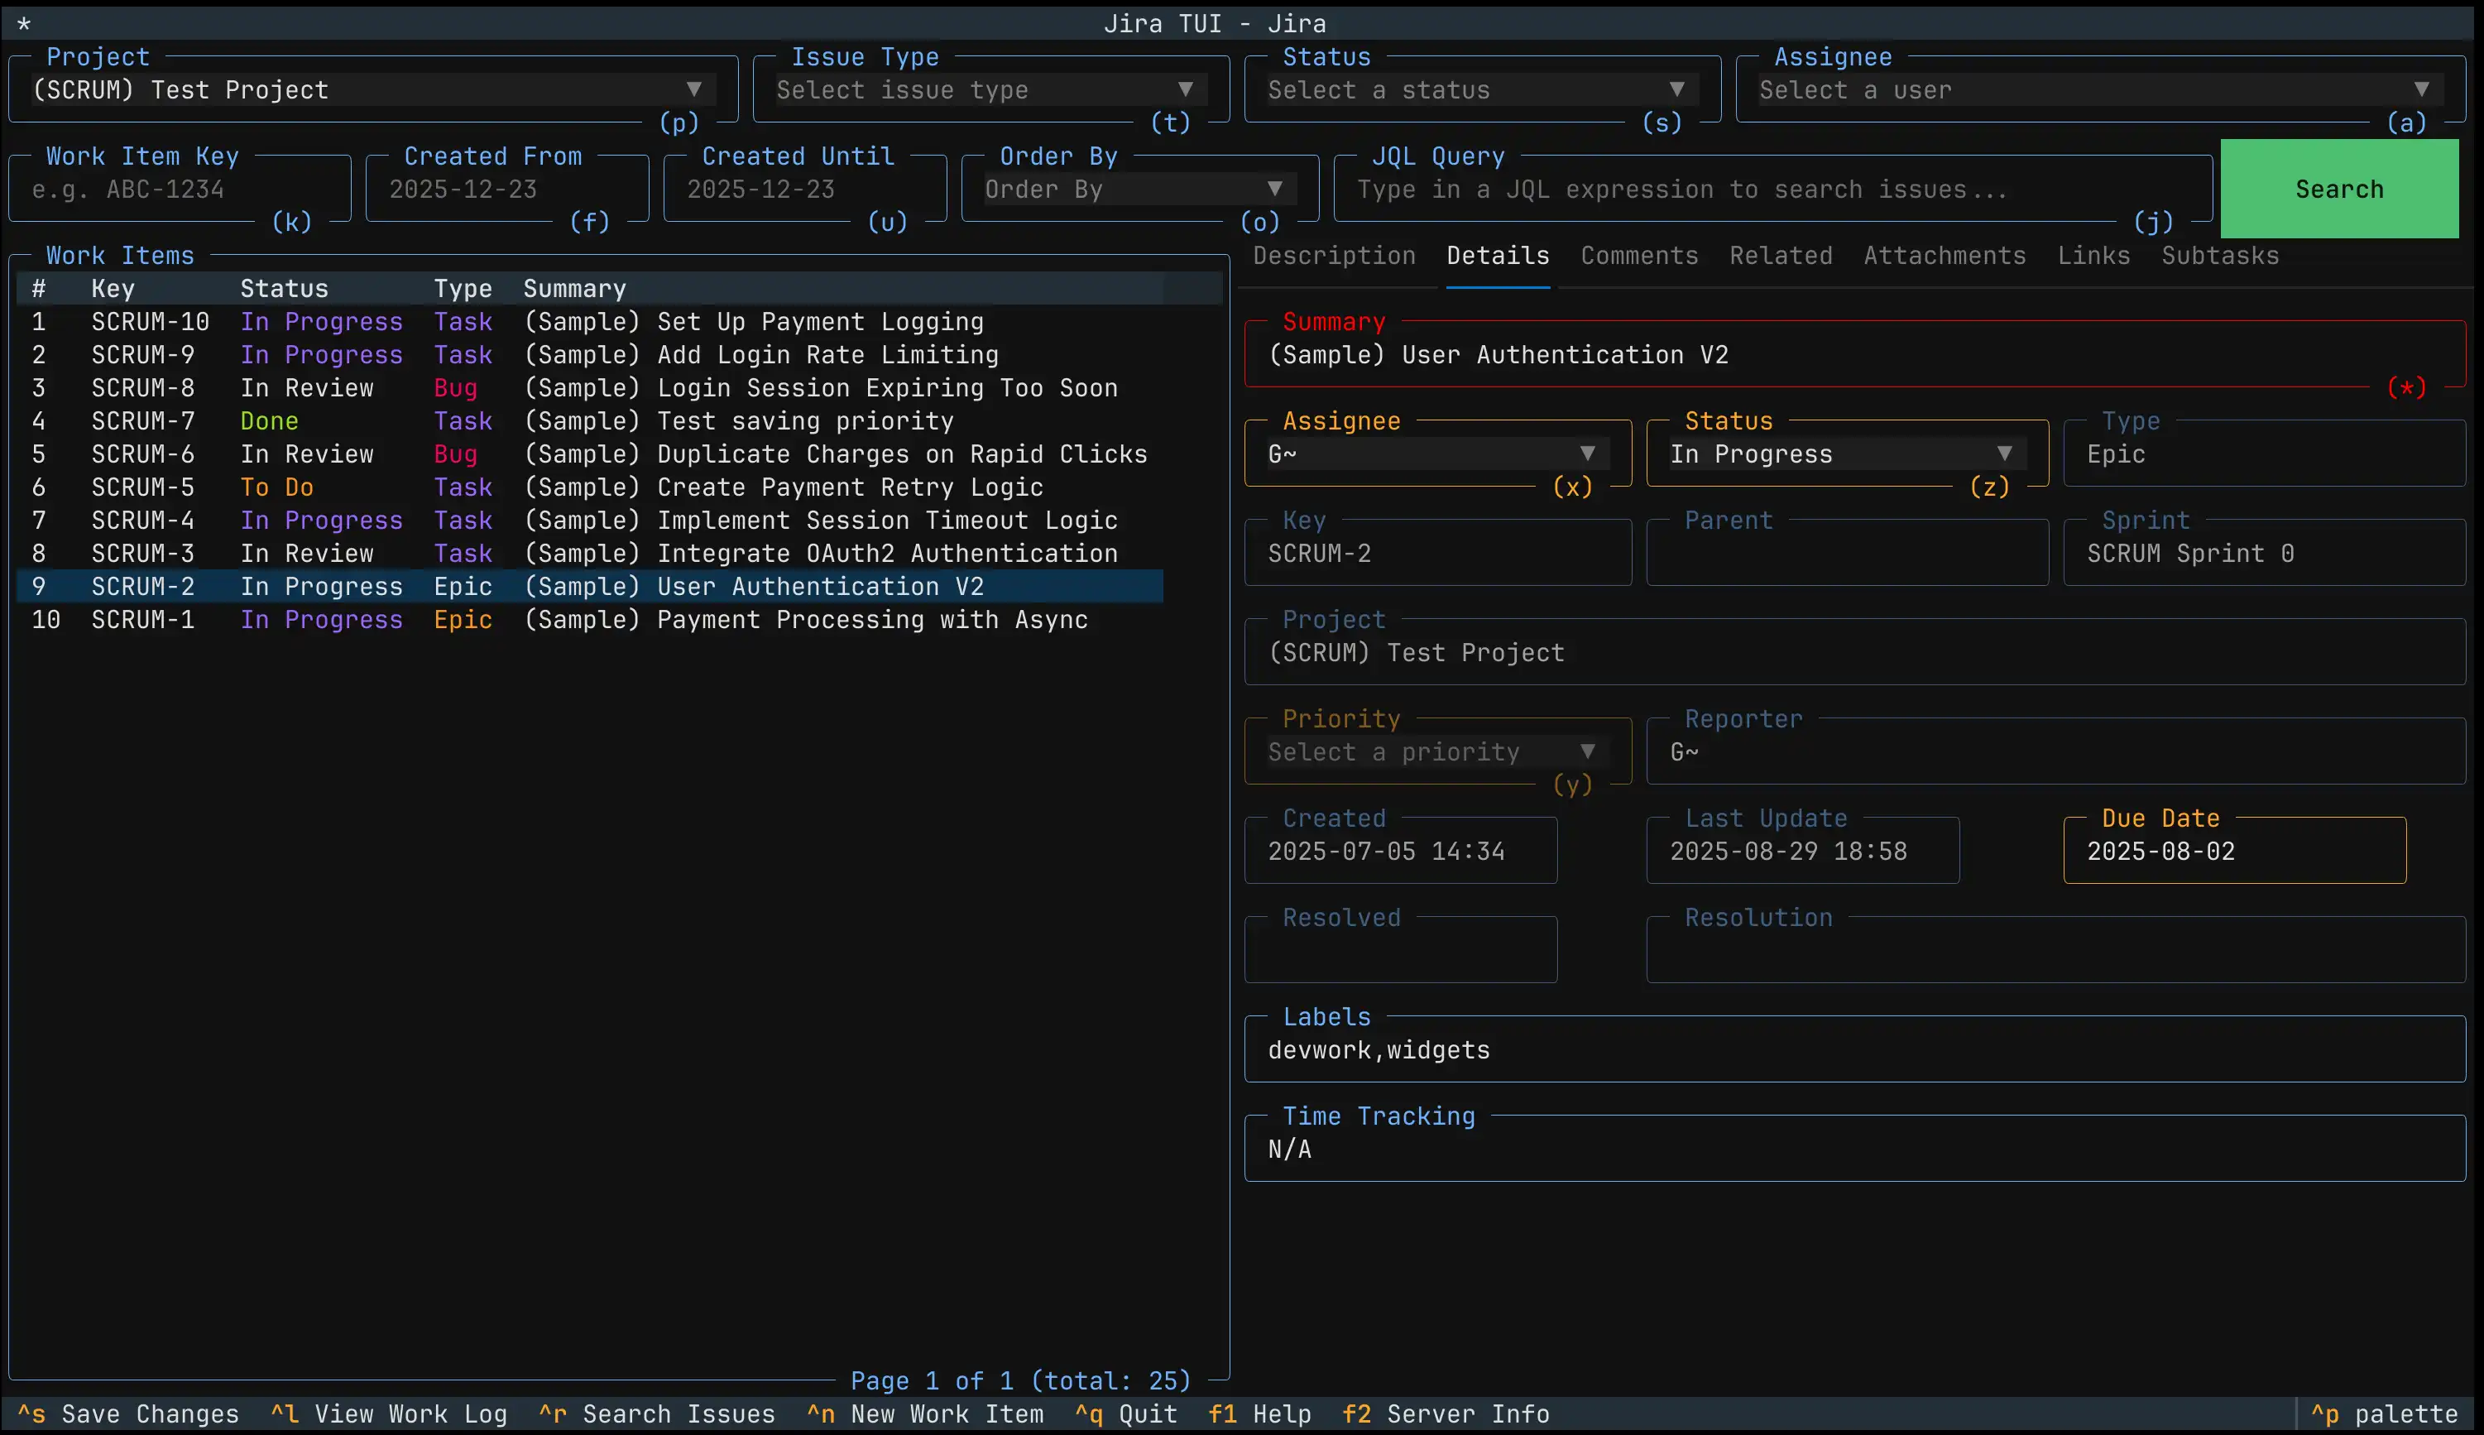This screenshot has width=2484, height=1435.
Task: Click the Created Until date field
Action: 805,190
